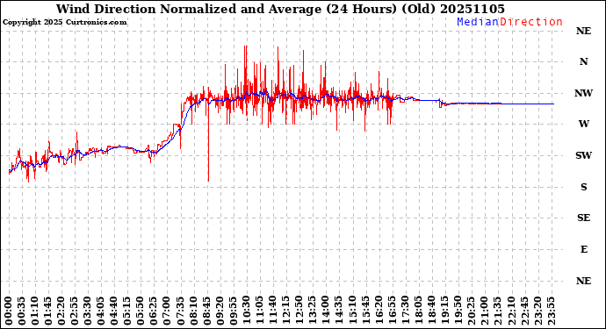Click the 11:05 time axis label
The height and width of the screenshot is (329, 606).
260,311
